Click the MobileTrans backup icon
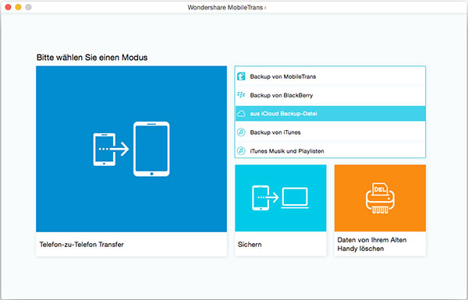This screenshot has height=300, width=468. [x=241, y=76]
